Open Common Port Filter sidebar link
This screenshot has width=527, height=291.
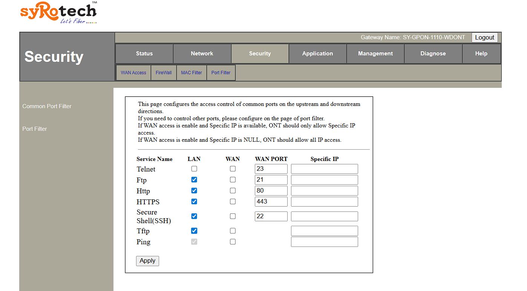[x=47, y=106]
